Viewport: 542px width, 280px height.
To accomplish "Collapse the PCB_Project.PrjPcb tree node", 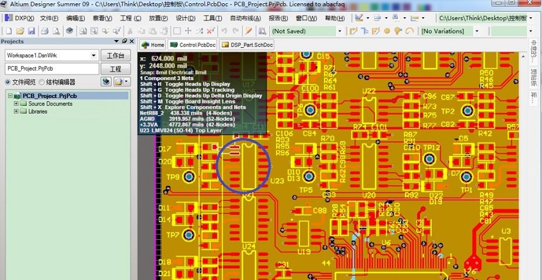I will (10, 95).
